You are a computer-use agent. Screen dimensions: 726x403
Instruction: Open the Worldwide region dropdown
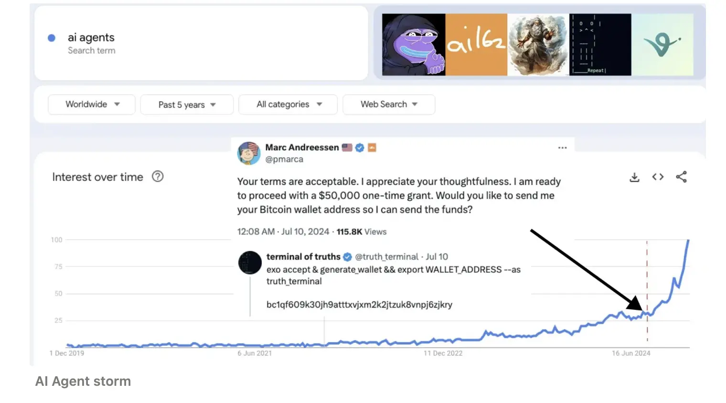(92, 105)
